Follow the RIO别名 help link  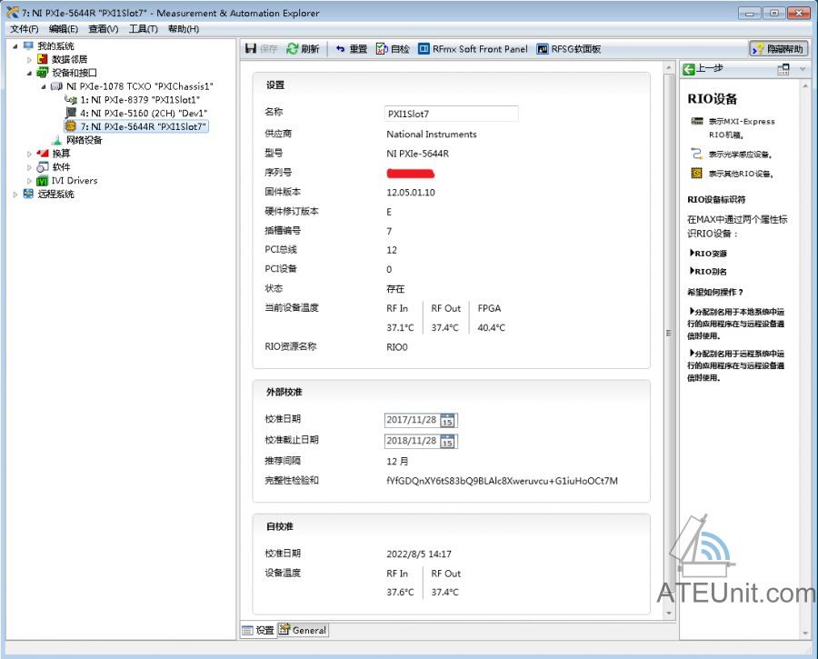click(710, 271)
